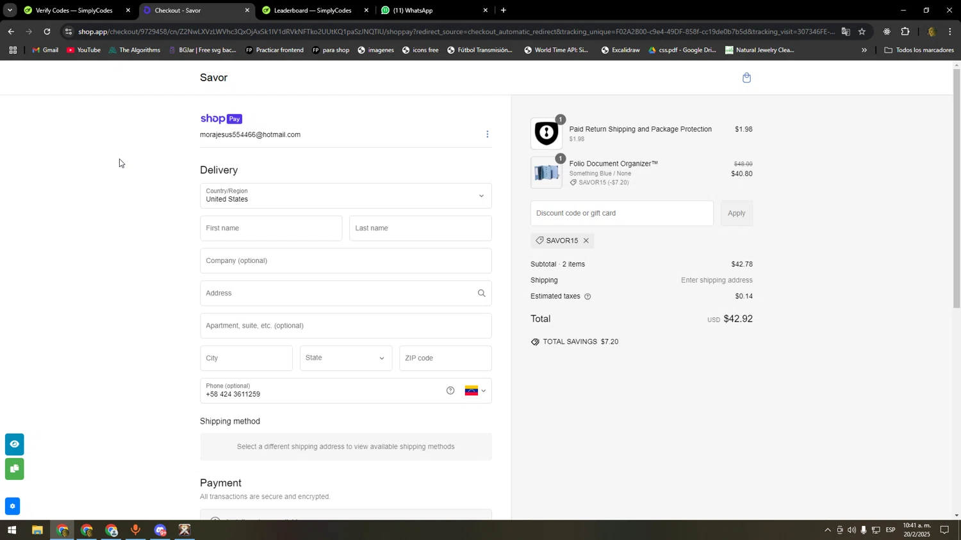This screenshot has height=540, width=961.
Task: Focus the City field
Action: 246,358
